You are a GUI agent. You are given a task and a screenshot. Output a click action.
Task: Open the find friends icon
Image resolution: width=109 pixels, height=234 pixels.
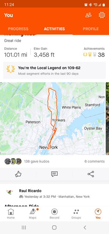[89, 15]
